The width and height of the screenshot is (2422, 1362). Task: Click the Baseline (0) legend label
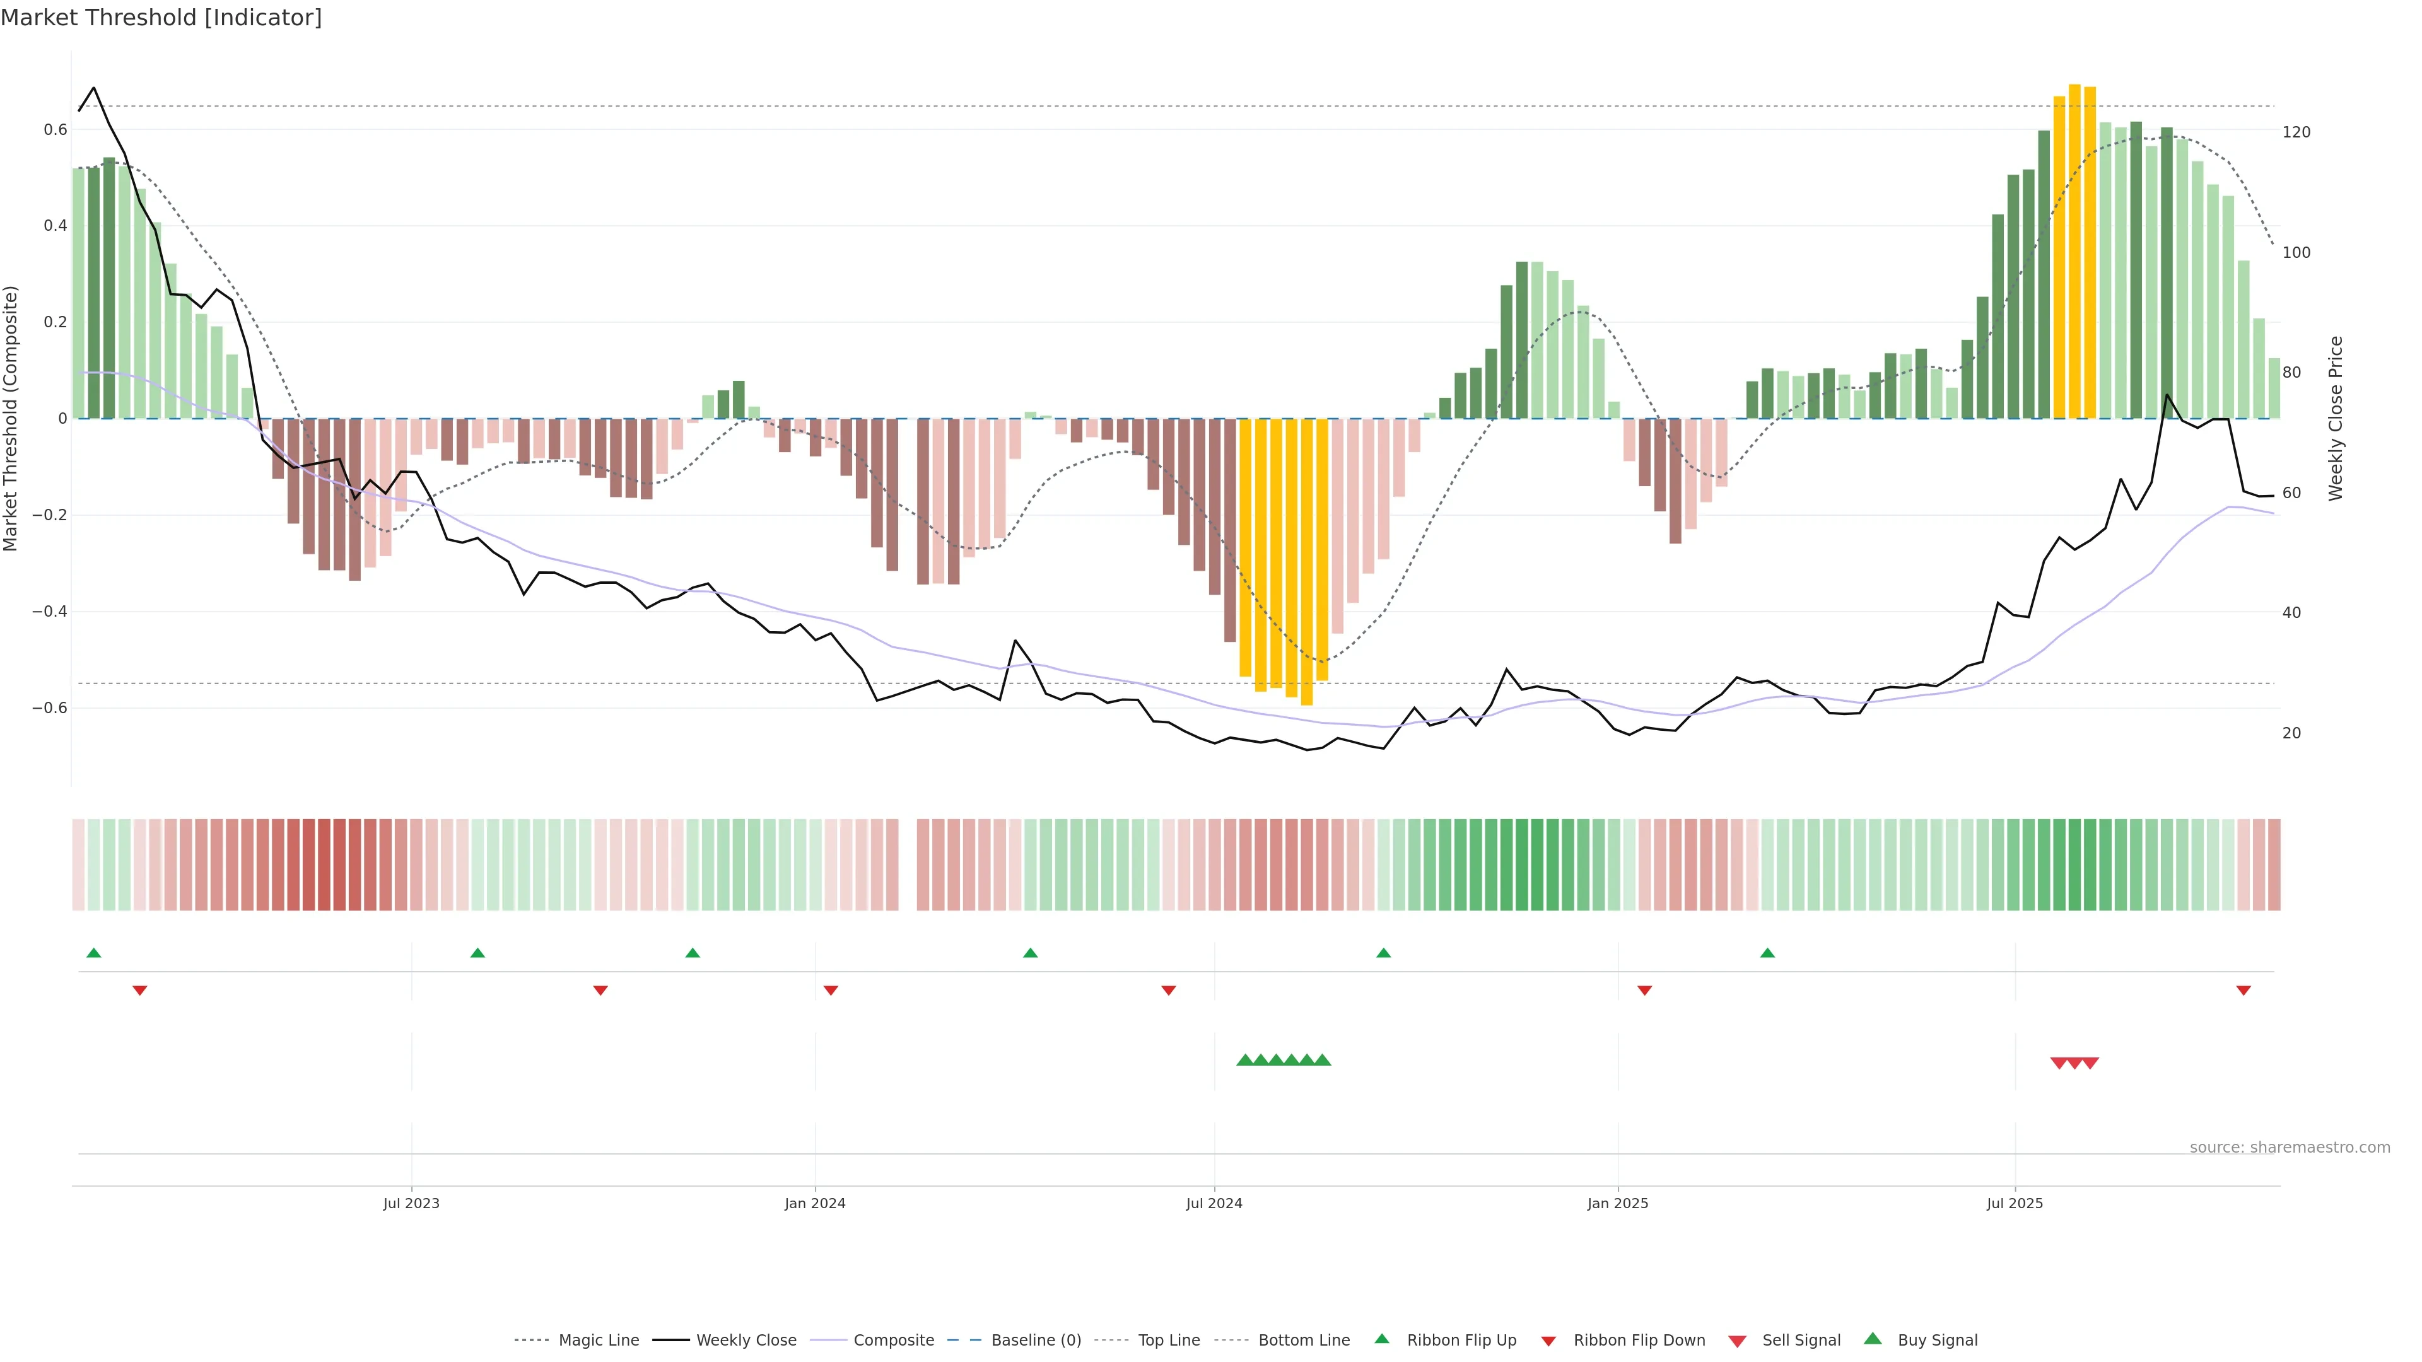(x=1035, y=1341)
